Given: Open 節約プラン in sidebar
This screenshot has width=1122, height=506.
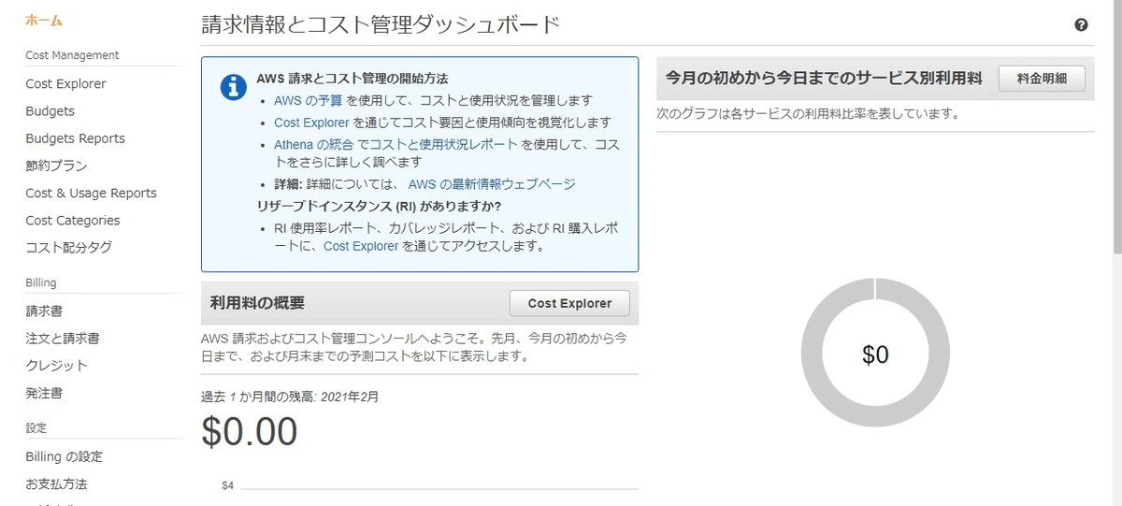Looking at the screenshot, I should pyautogui.click(x=56, y=166).
